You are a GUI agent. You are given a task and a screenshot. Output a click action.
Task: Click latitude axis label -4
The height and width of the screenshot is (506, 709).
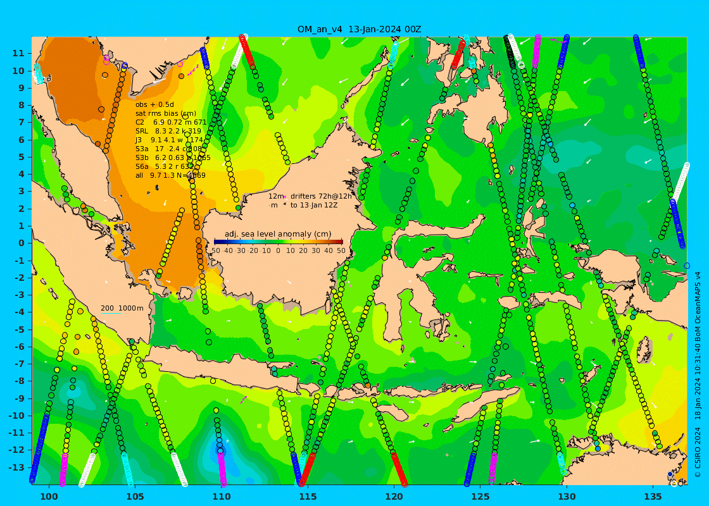[x=20, y=312]
